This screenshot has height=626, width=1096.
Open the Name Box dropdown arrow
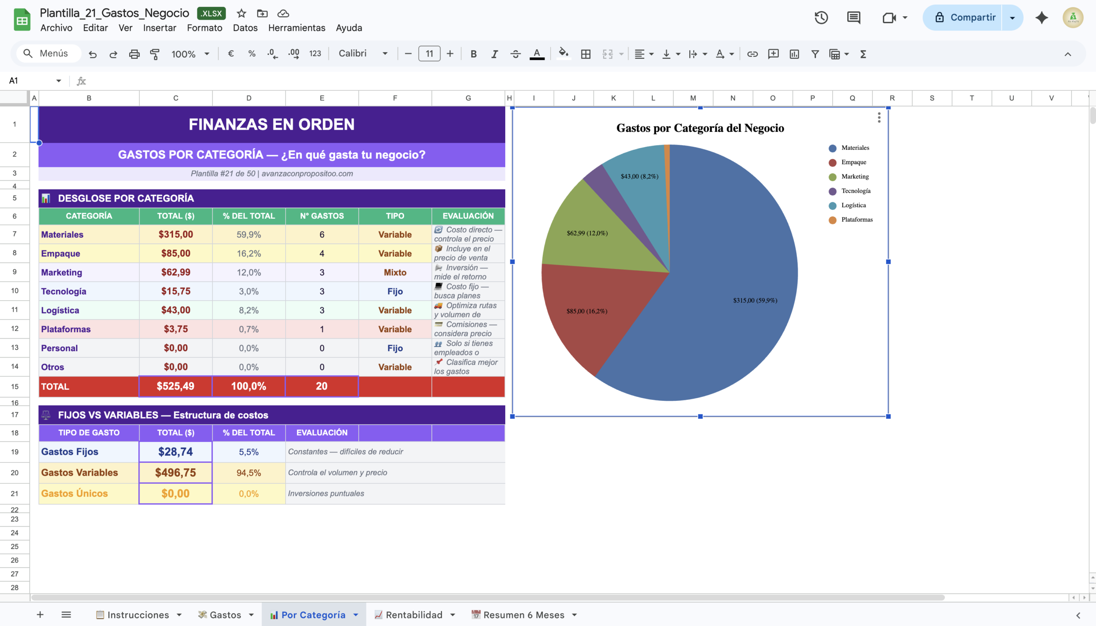pyautogui.click(x=59, y=81)
